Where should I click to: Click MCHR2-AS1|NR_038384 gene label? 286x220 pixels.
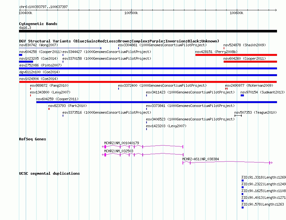201,159
